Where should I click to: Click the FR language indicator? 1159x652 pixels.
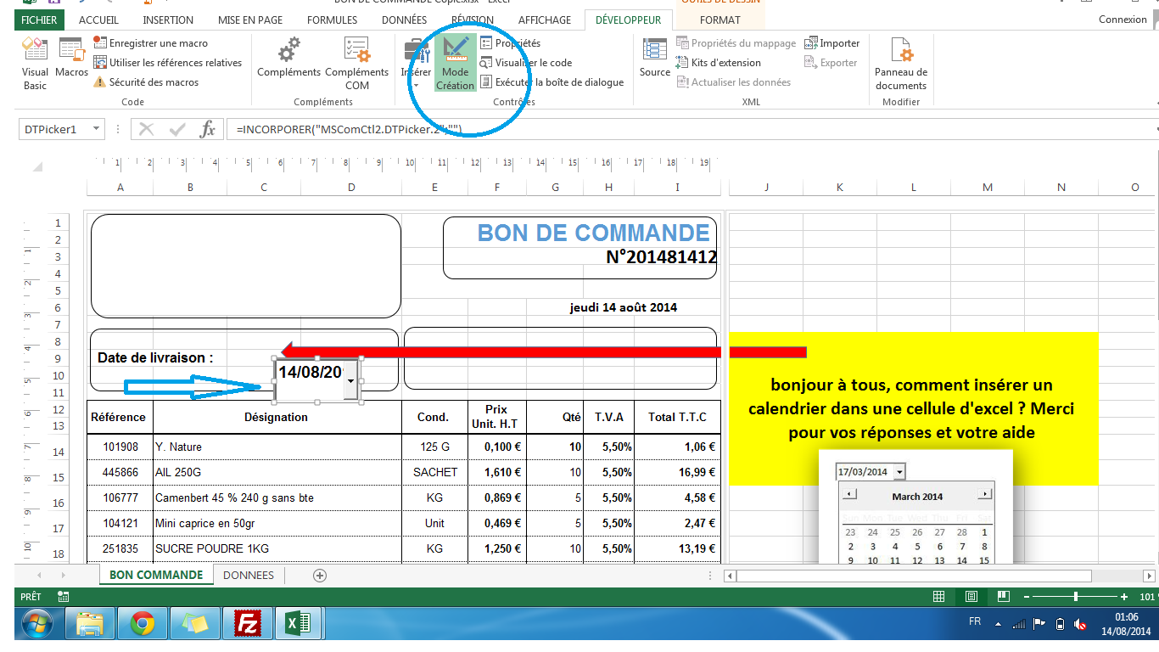point(975,621)
